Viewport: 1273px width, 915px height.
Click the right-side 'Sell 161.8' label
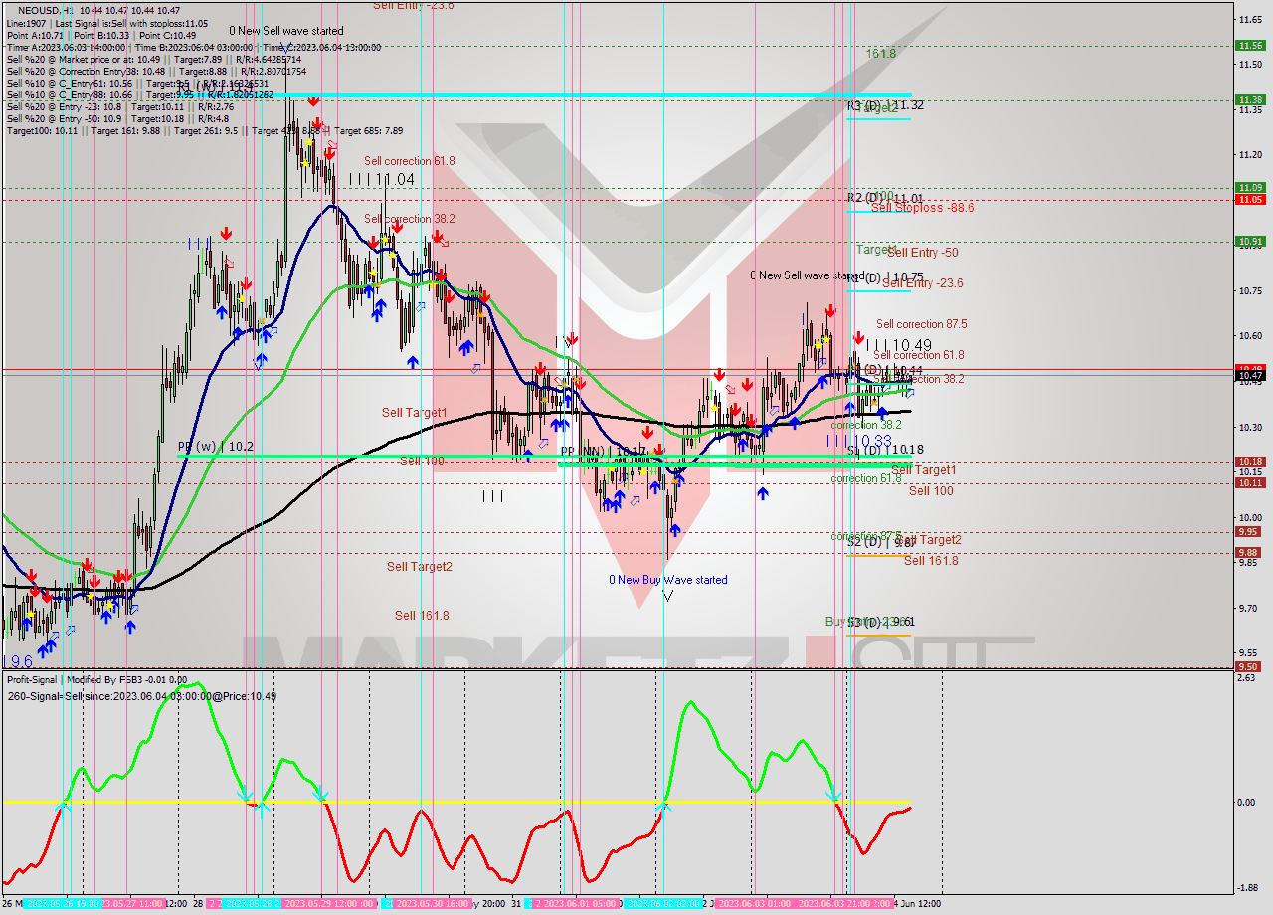point(931,561)
